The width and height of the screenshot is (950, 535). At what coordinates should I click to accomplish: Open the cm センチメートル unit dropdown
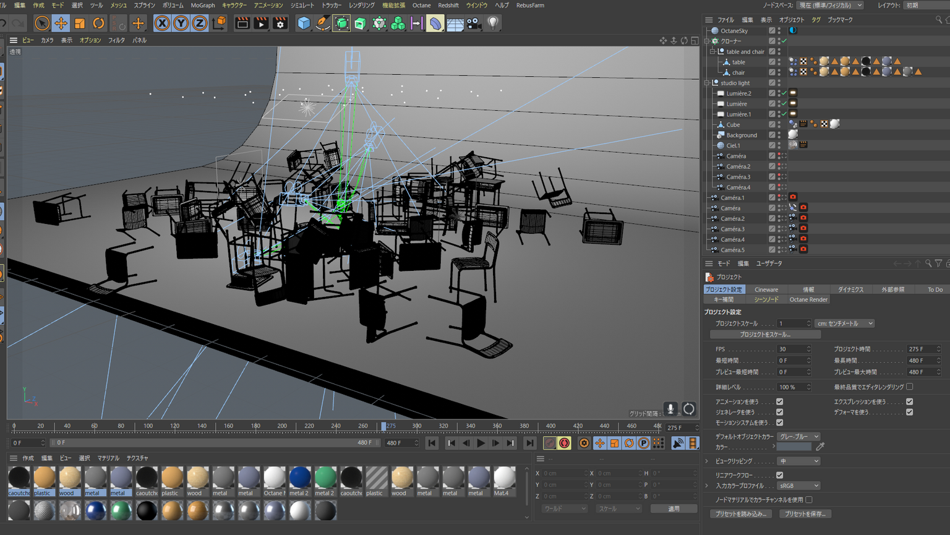coord(844,323)
